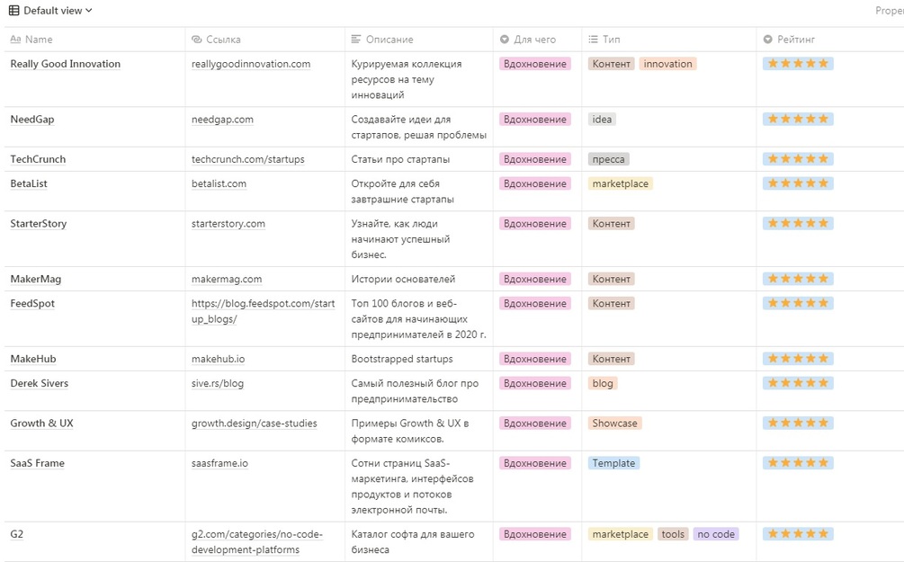
Task: Open the Тип column header menu
Action: pyautogui.click(x=612, y=40)
